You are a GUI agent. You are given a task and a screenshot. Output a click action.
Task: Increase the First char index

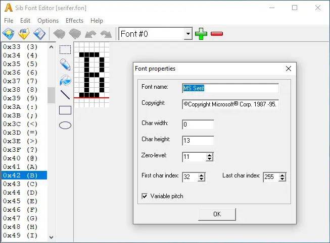[x=202, y=175]
